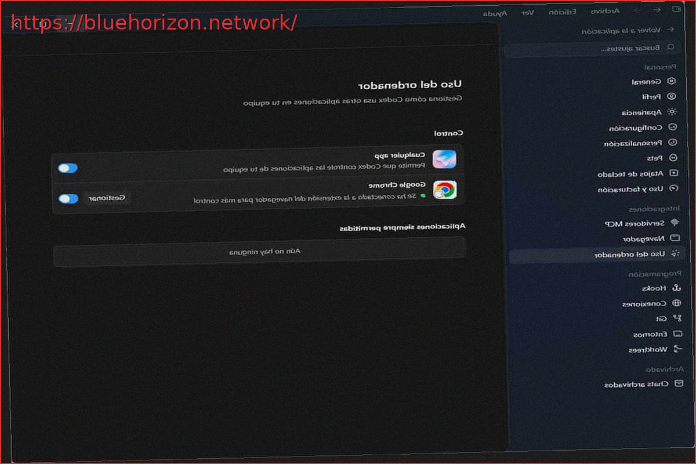This screenshot has width=696, height=464.
Task: Click the Atajos de teclado keyboard icon
Action: click(673, 173)
